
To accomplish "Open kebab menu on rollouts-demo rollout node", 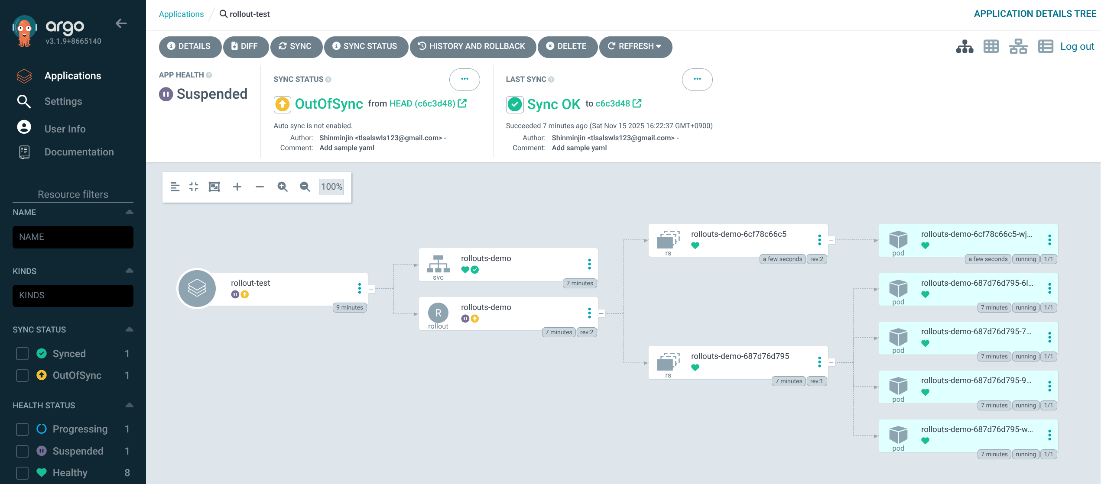I will tap(589, 313).
